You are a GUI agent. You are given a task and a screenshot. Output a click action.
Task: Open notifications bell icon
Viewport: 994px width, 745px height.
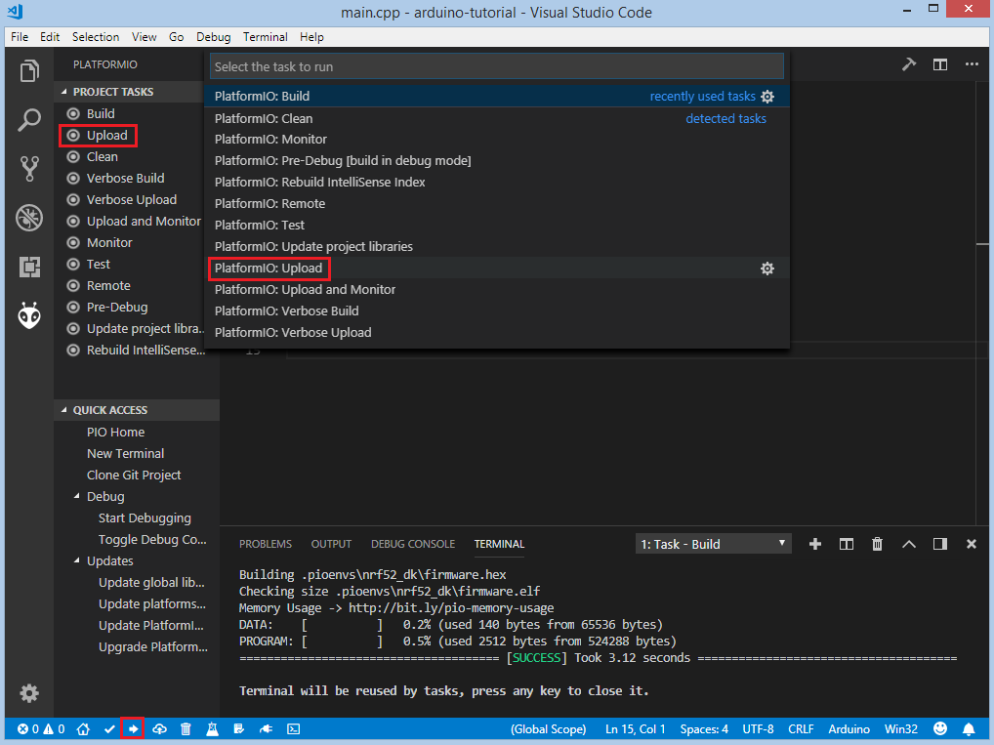point(969,729)
